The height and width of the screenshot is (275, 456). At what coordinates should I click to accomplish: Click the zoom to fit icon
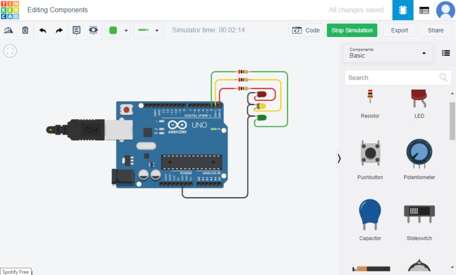[10, 51]
